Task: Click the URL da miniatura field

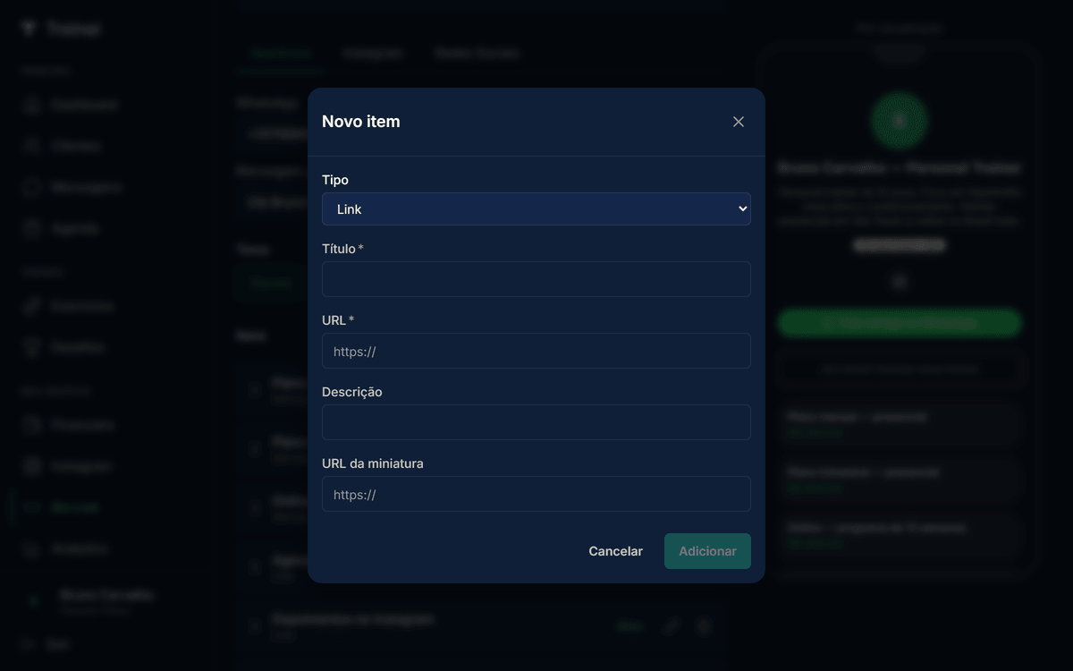Action: point(536,494)
